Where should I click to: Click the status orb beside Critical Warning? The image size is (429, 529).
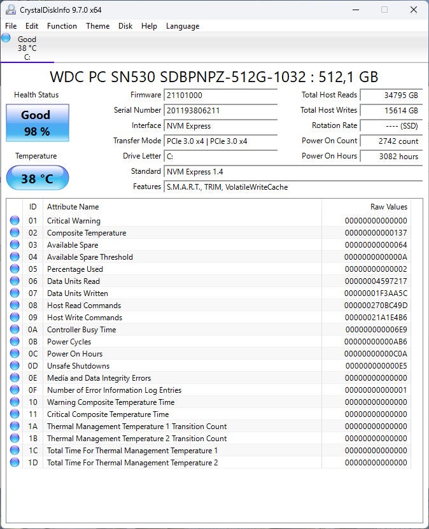[15, 221]
